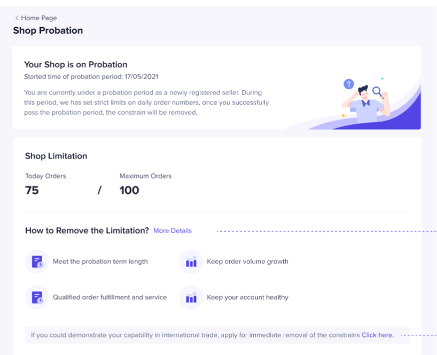
Task: Click the Shop Probation page title
Action: (48, 30)
